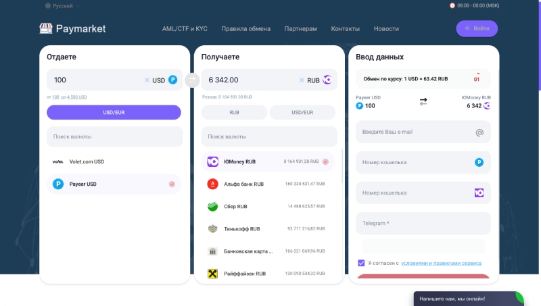541x306 pixels.
Task: Select Тинькофф RUB currency
Action: (268, 229)
